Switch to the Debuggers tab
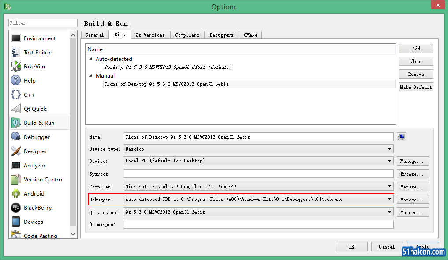This screenshot has height=260, width=448. [222, 35]
